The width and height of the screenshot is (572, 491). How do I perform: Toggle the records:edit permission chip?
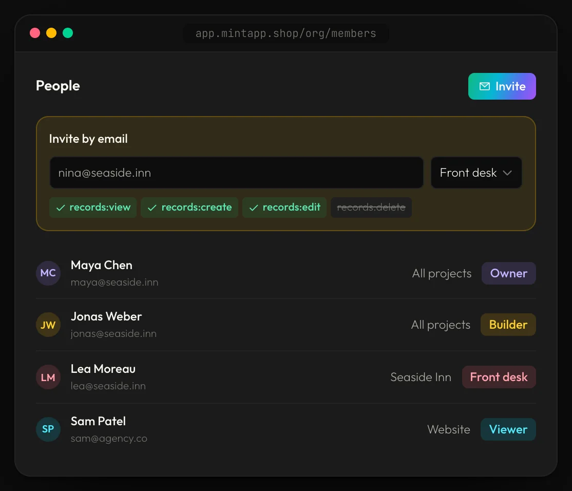tap(284, 207)
